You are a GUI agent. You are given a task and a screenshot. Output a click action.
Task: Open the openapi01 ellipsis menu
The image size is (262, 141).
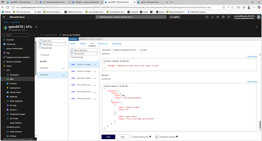[63, 68]
